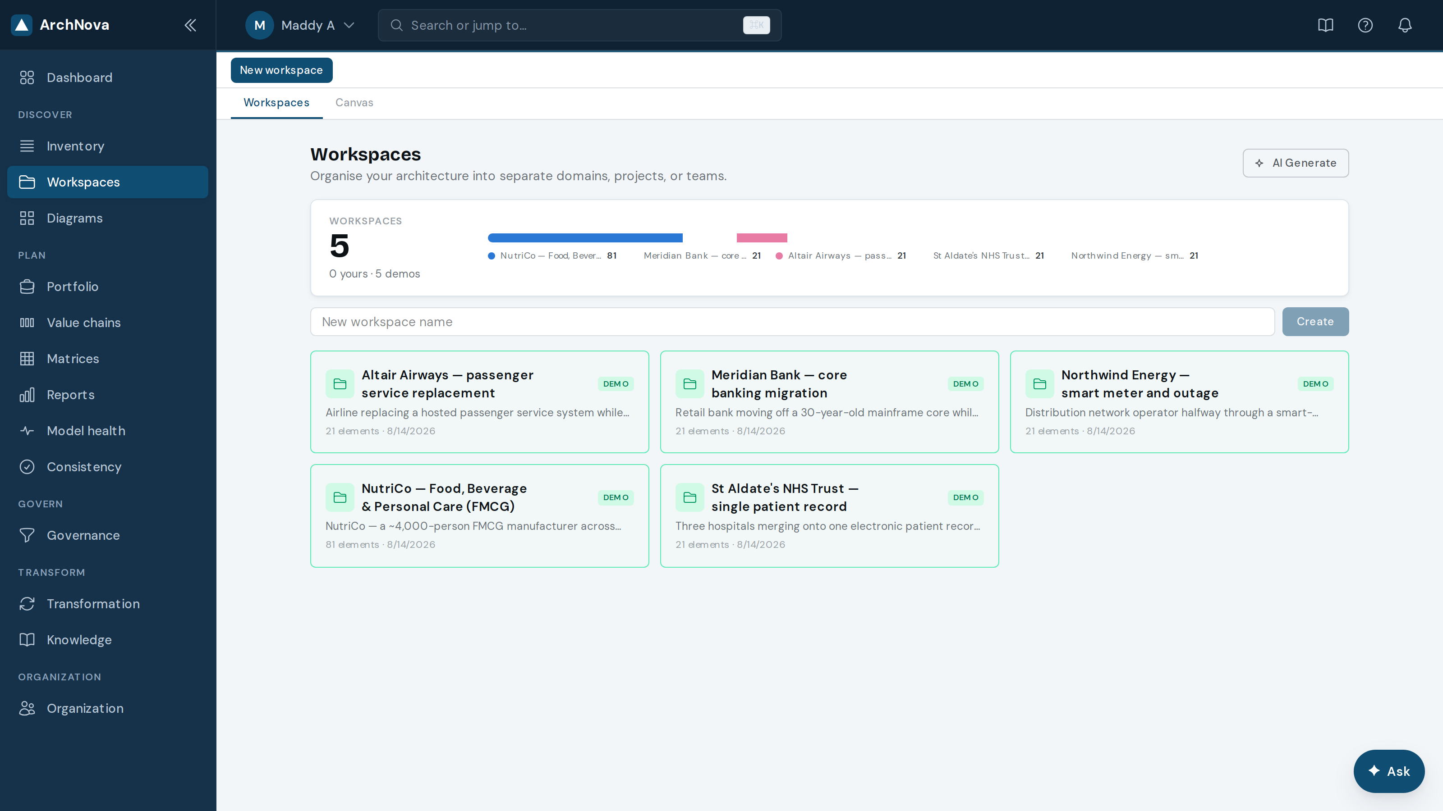Click the New workspace name input field
The height and width of the screenshot is (811, 1443).
792,322
